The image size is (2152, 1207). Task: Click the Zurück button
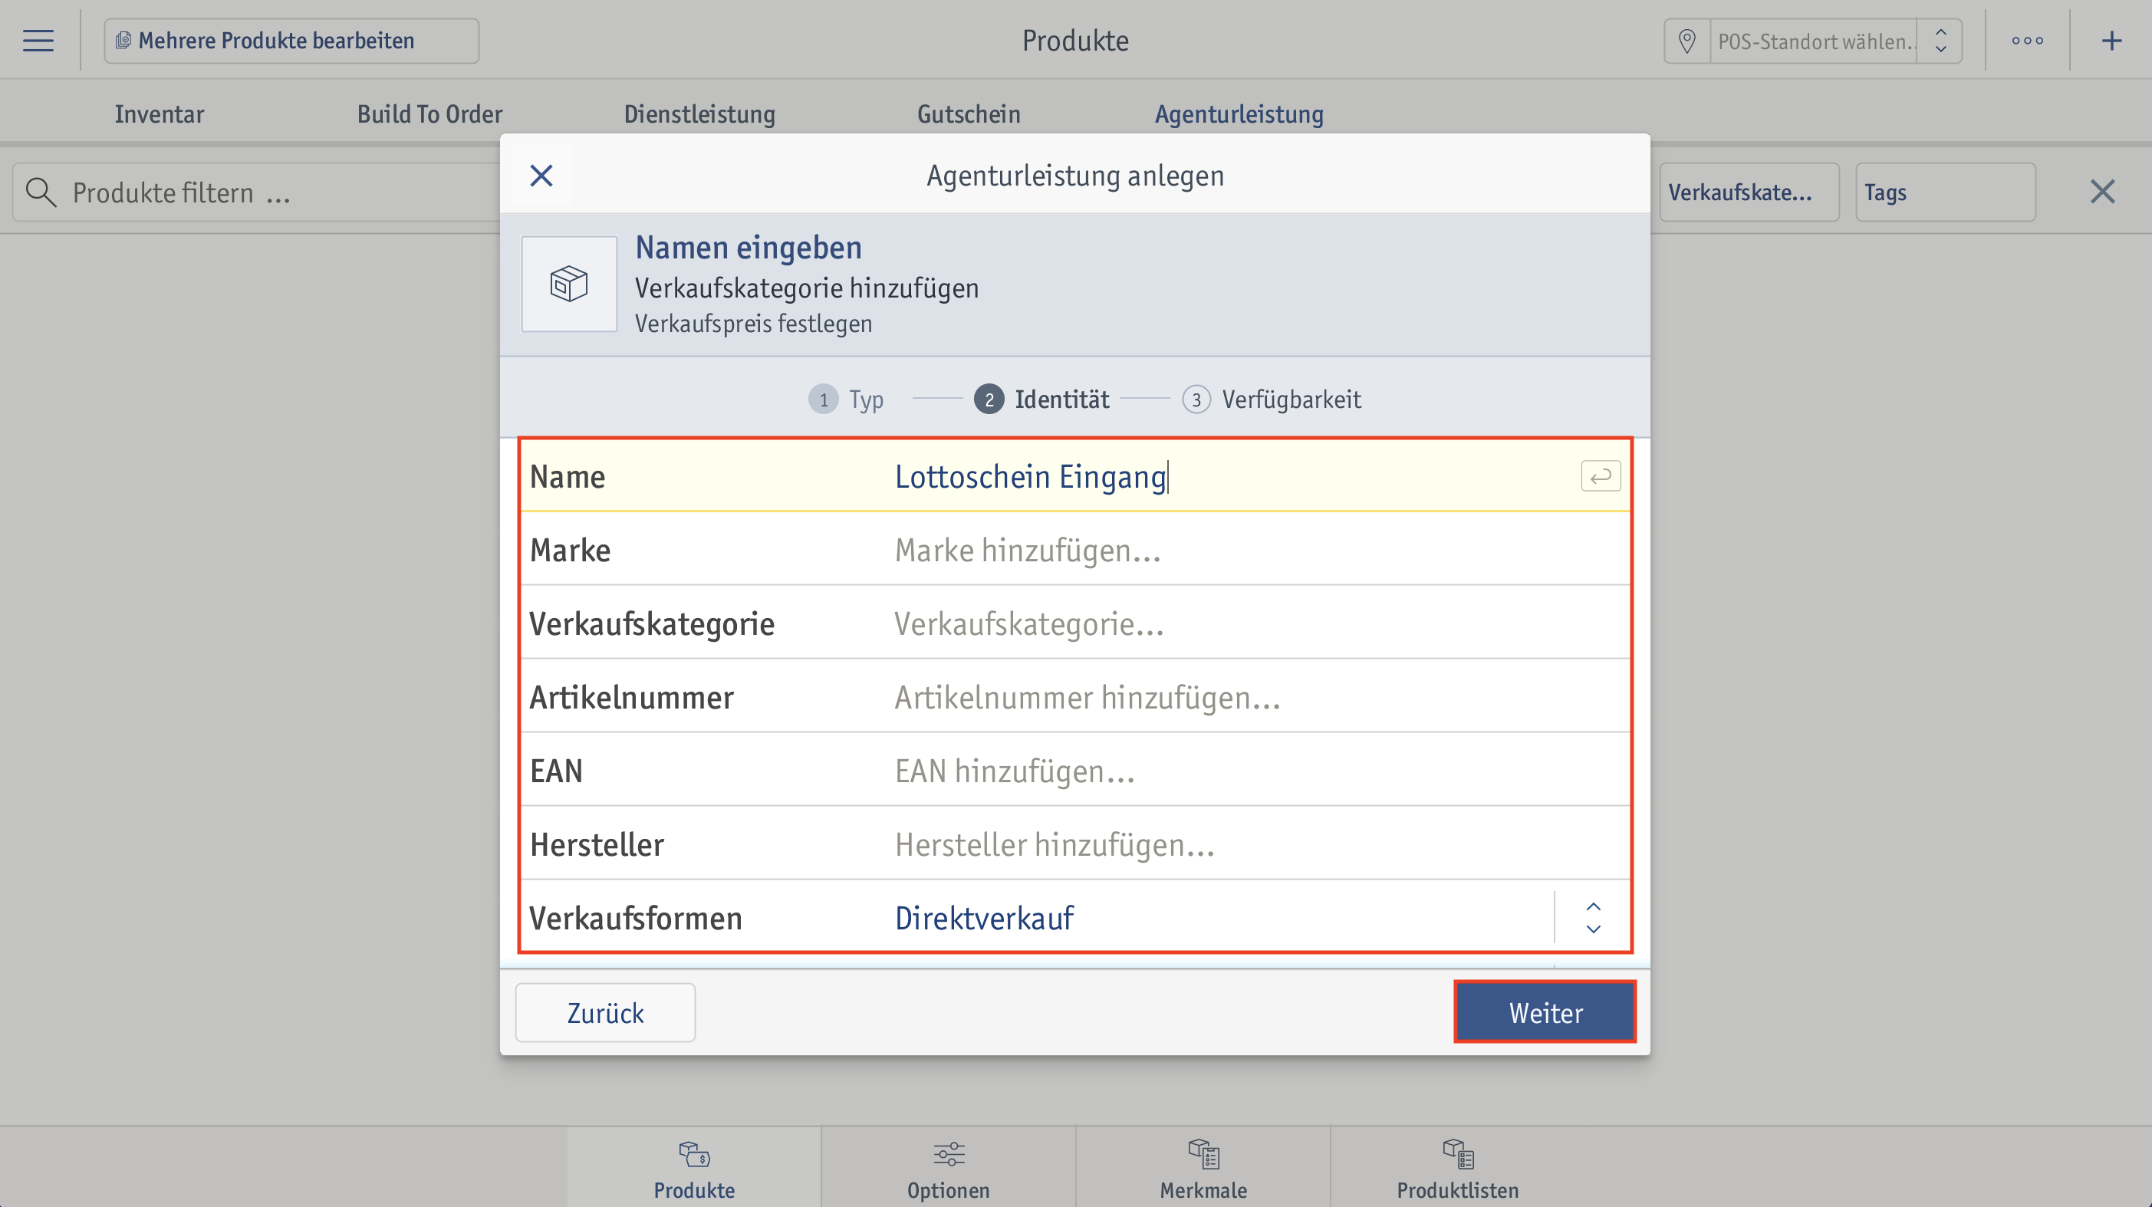[x=605, y=1012]
